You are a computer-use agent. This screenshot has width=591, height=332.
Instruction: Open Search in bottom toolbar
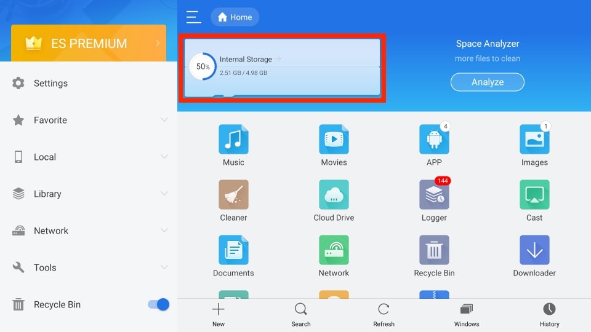[x=301, y=315]
